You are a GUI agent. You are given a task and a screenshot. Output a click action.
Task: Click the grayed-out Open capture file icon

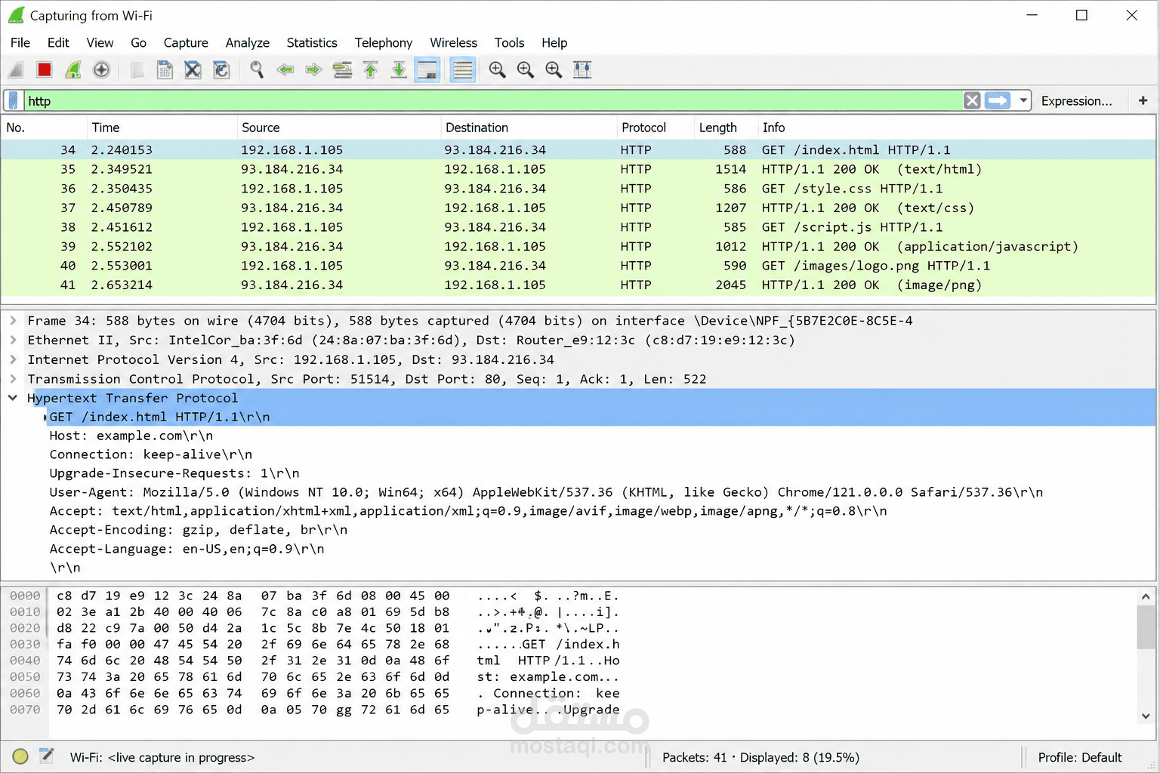(x=137, y=70)
